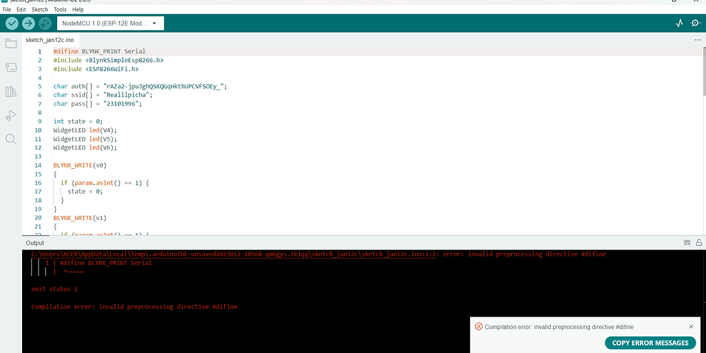Open the Serial Plotter

(679, 23)
